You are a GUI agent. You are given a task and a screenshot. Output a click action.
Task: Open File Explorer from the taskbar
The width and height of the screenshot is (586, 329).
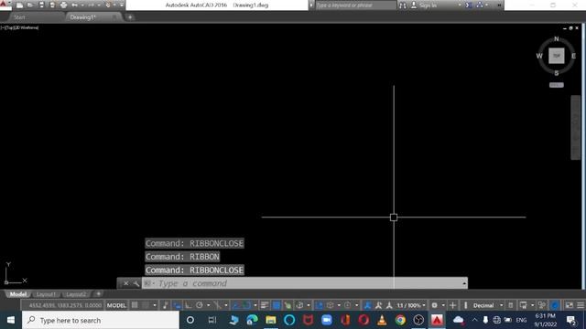[x=271, y=320]
